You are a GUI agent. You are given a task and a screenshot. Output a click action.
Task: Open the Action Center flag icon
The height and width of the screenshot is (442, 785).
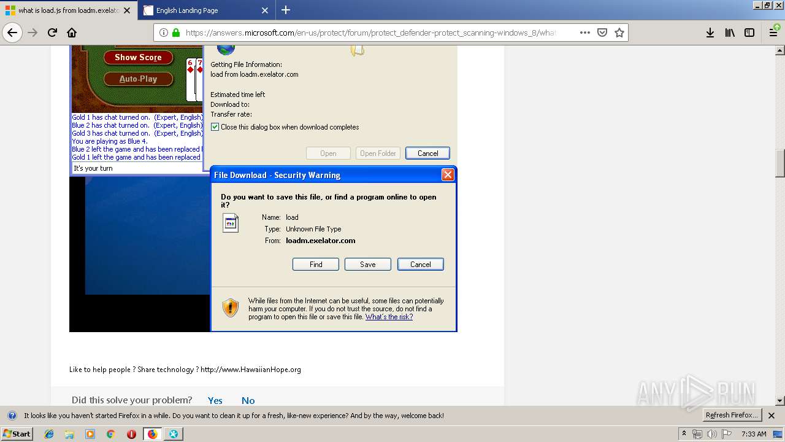[726, 434]
